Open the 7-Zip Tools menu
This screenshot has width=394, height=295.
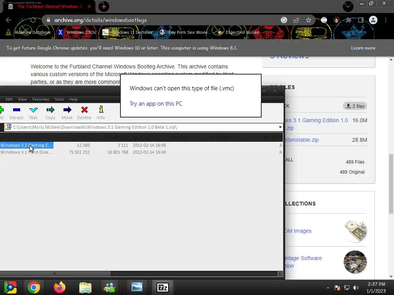pyautogui.click(x=59, y=99)
